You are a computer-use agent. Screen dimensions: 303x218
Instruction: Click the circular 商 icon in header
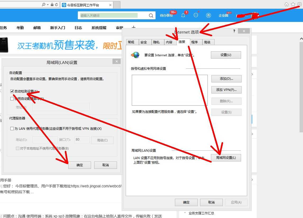click(x=209, y=15)
